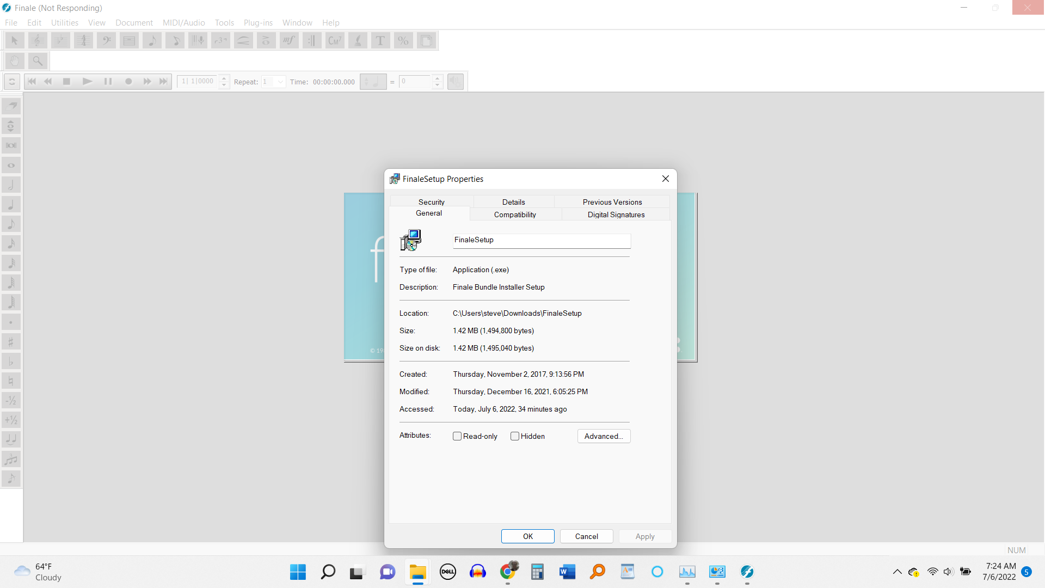Select the Repeat tool
This screenshot has height=588, width=1045.
pyautogui.click(x=312, y=41)
